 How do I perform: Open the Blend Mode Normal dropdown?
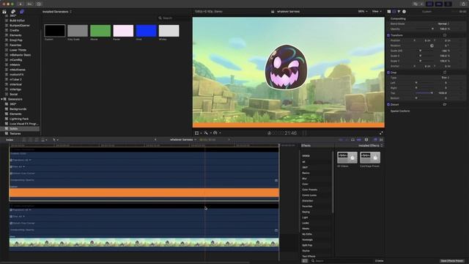pos(443,23)
